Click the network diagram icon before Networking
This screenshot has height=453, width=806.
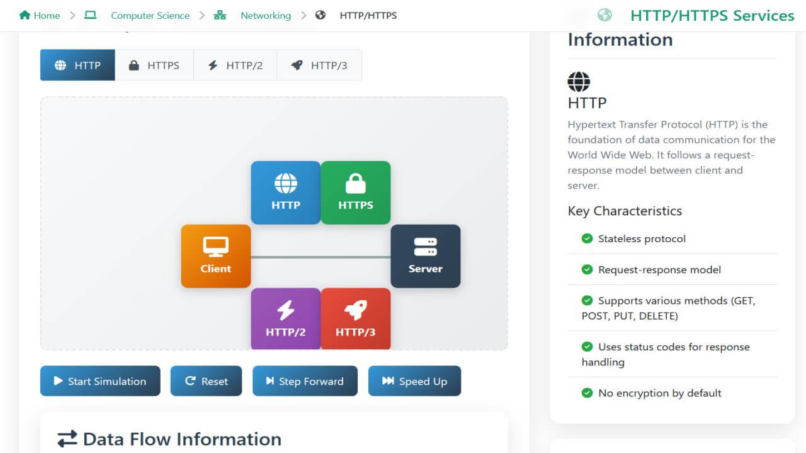click(220, 15)
